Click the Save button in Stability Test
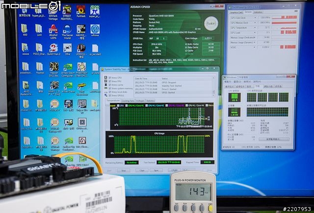The image size is (314, 213). click(156, 170)
